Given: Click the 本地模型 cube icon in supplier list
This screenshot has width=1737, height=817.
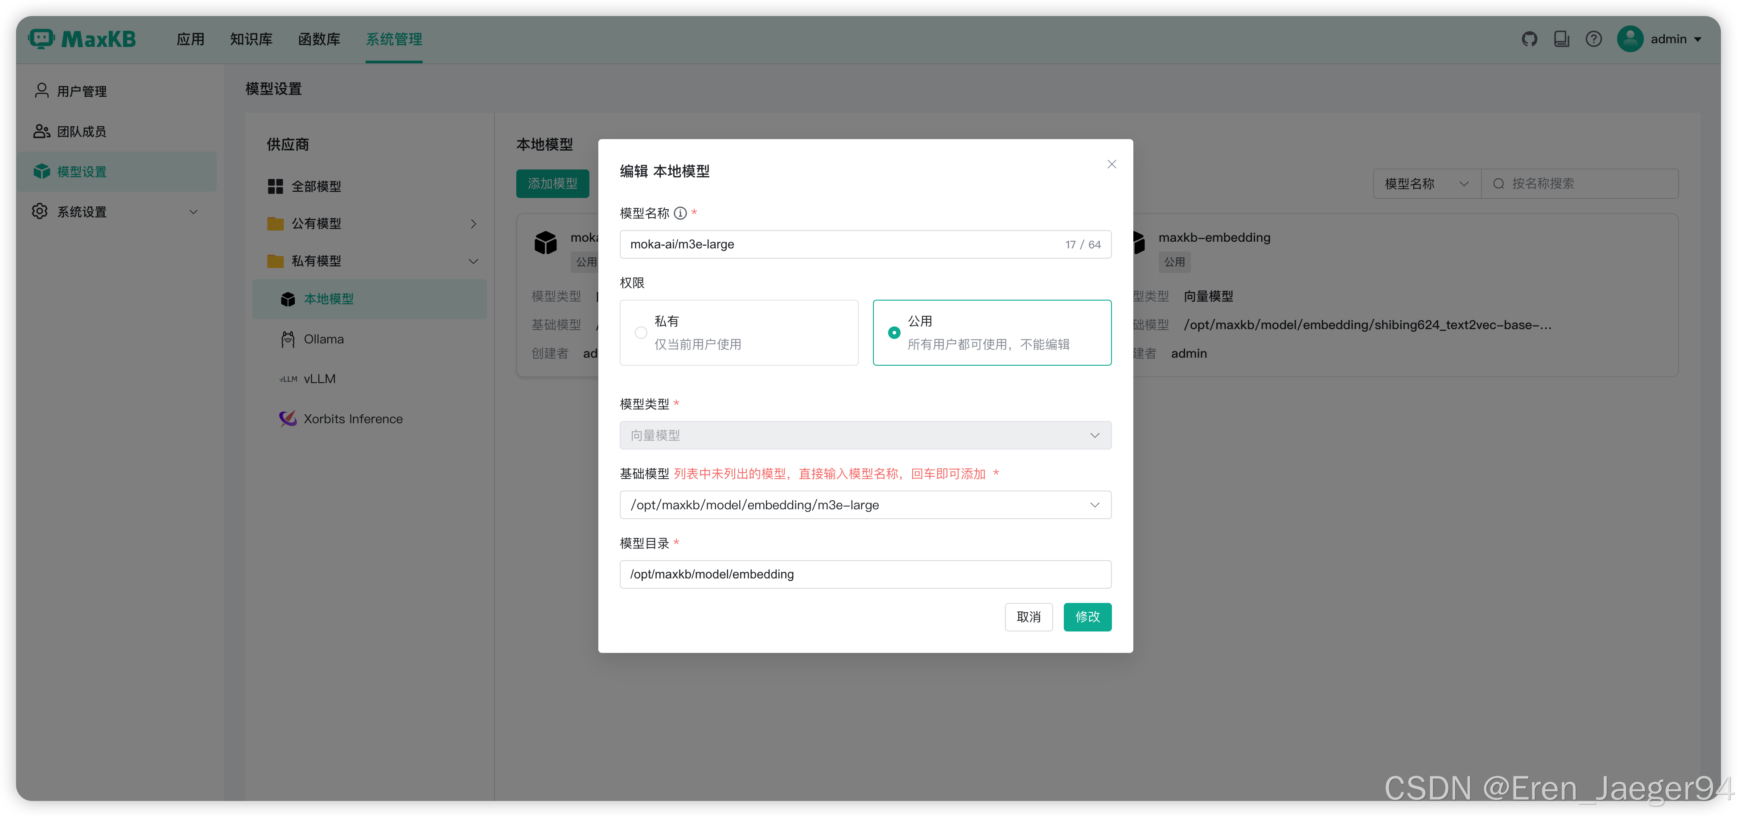Looking at the screenshot, I should point(288,299).
